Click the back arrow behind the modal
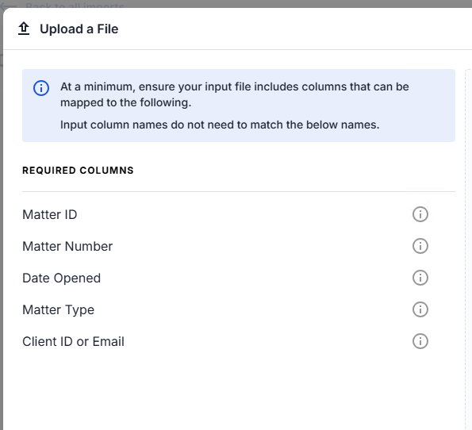The height and width of the screenshot is (430, 472). coord(9,5)
